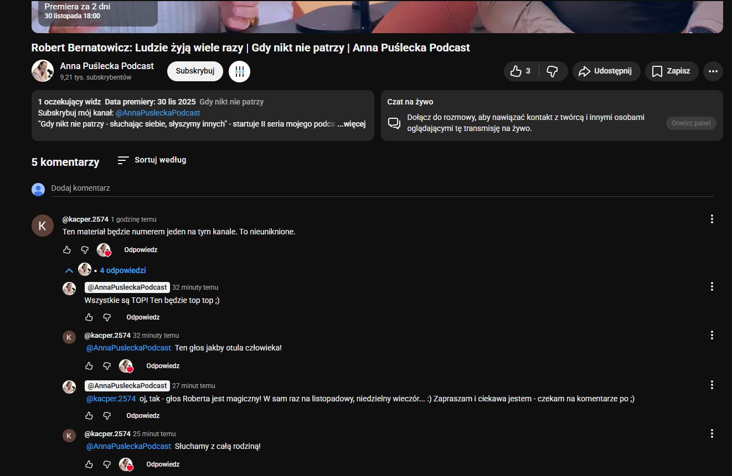Subscribe with the Subskrybuj button
Image resolution: width=732 pixels, height=476 pixels.
[x=195, y=71]
